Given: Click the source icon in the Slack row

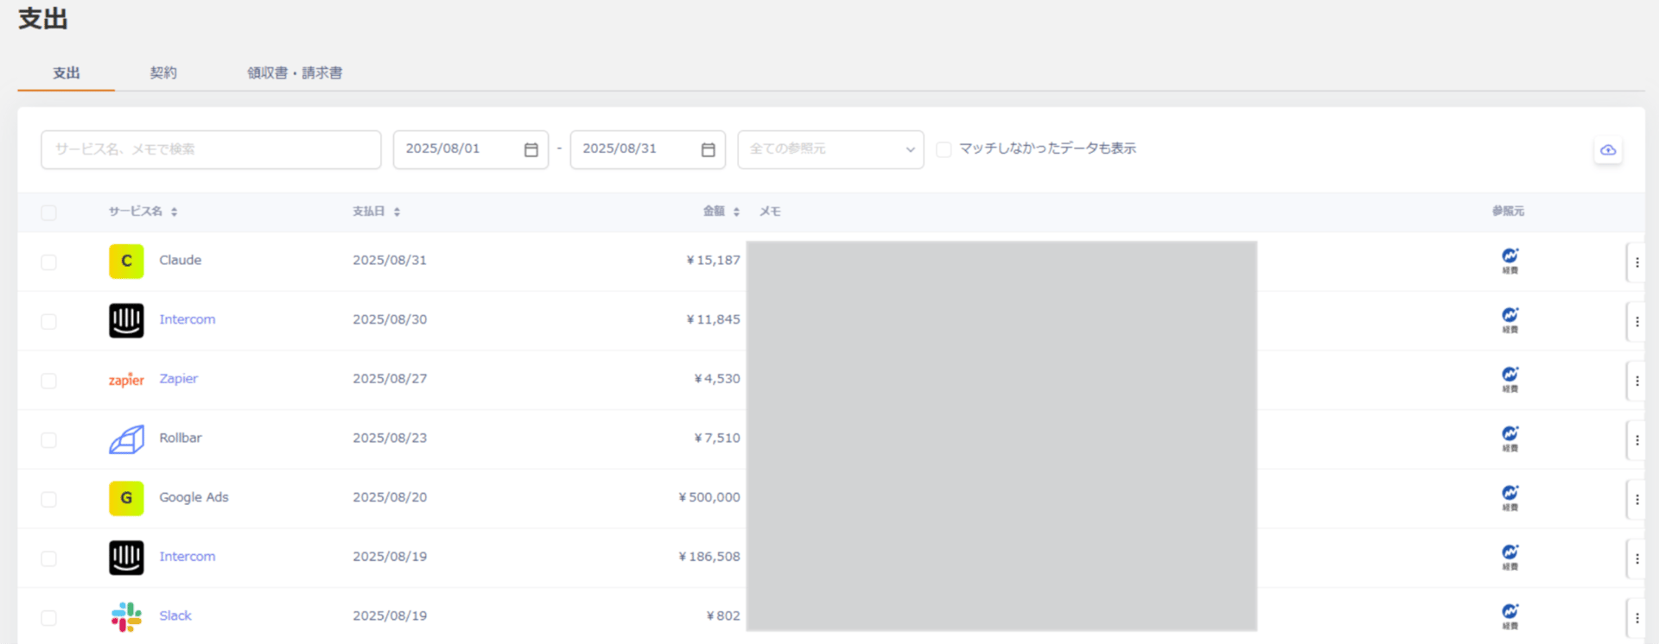Looking at the screenshot, I should pyautogui.click(x=1510, y=616).
